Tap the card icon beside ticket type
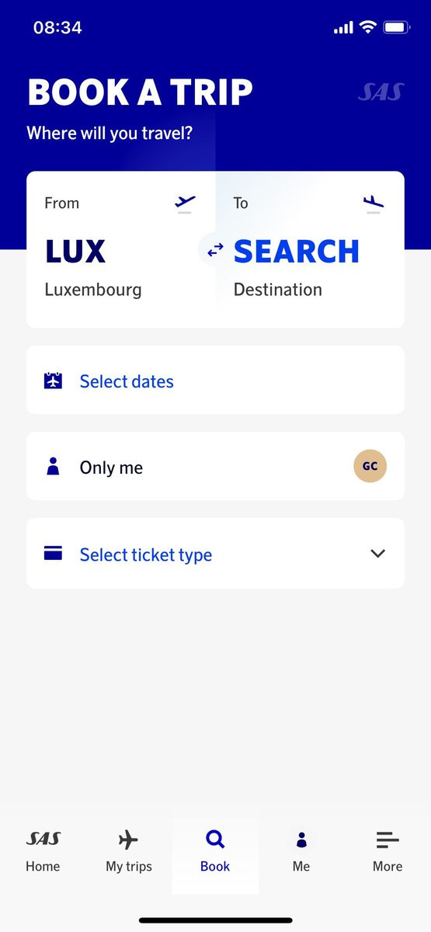Image resolution: width=431 pixels, height=932 pixels. (53, 554)
